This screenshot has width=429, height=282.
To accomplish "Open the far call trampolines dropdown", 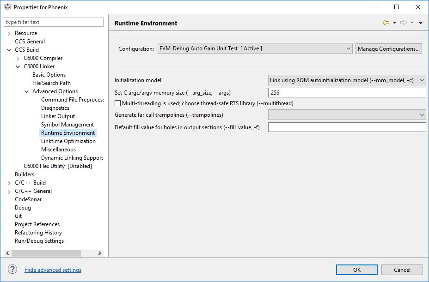I will coord(347,115).
